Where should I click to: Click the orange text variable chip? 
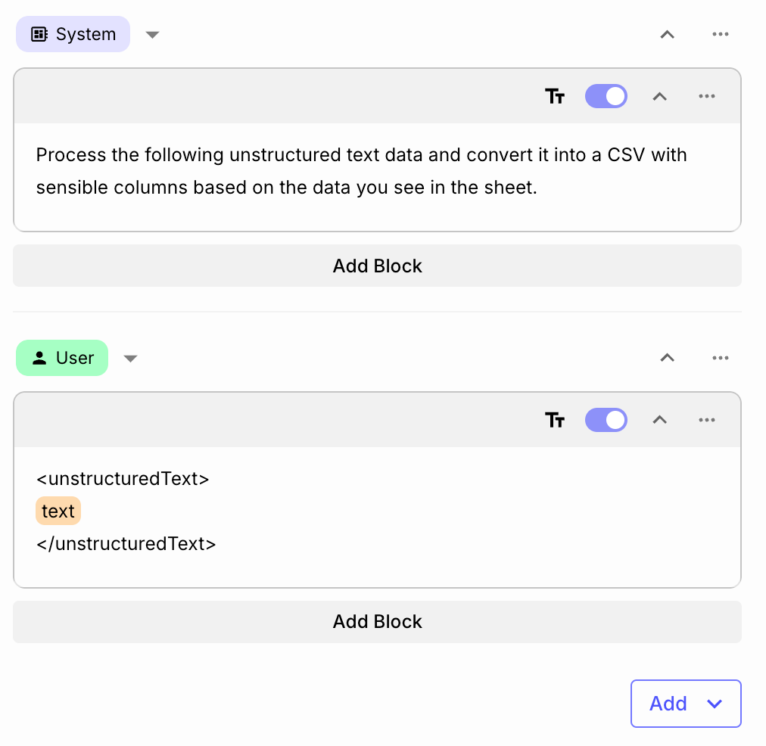pyautogui.click(x=58, y=511)
